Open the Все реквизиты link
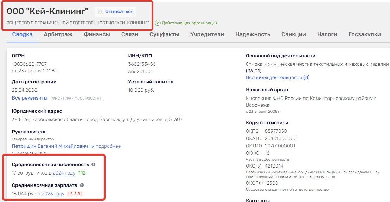 click(x=30, y=98)
